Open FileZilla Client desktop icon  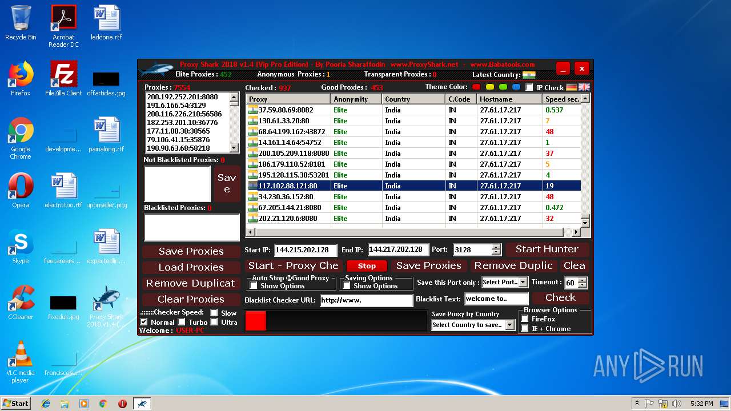[x=63, y=79]
